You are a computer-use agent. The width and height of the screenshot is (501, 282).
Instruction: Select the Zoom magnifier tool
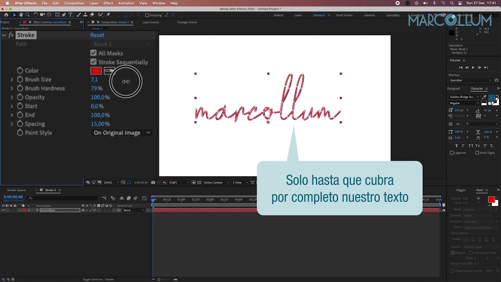click(27, 15)
